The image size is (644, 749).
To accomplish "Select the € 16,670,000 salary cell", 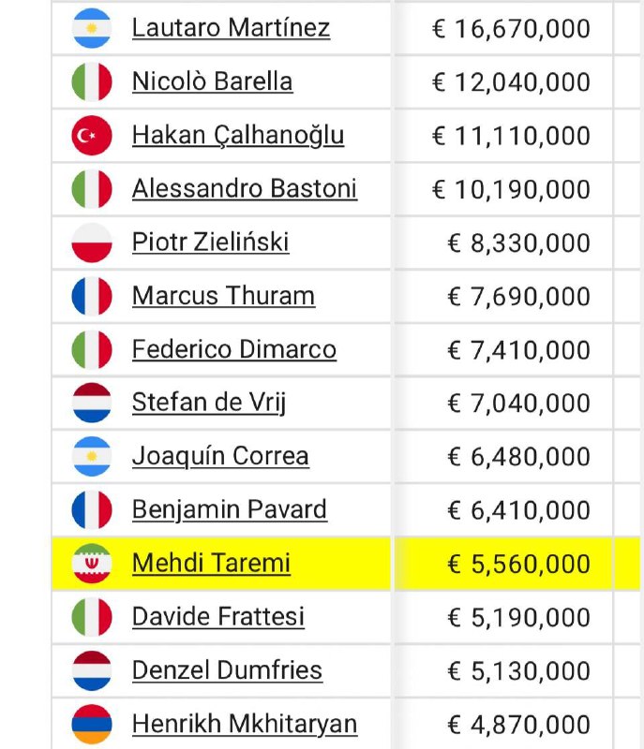I will coord(504,28).
